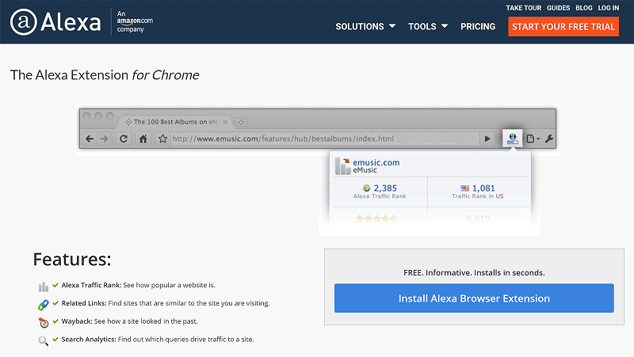Viewport: 634px width, 357px height.
Task: Click the new tab plus button
Action: click(x=241, y=122)
